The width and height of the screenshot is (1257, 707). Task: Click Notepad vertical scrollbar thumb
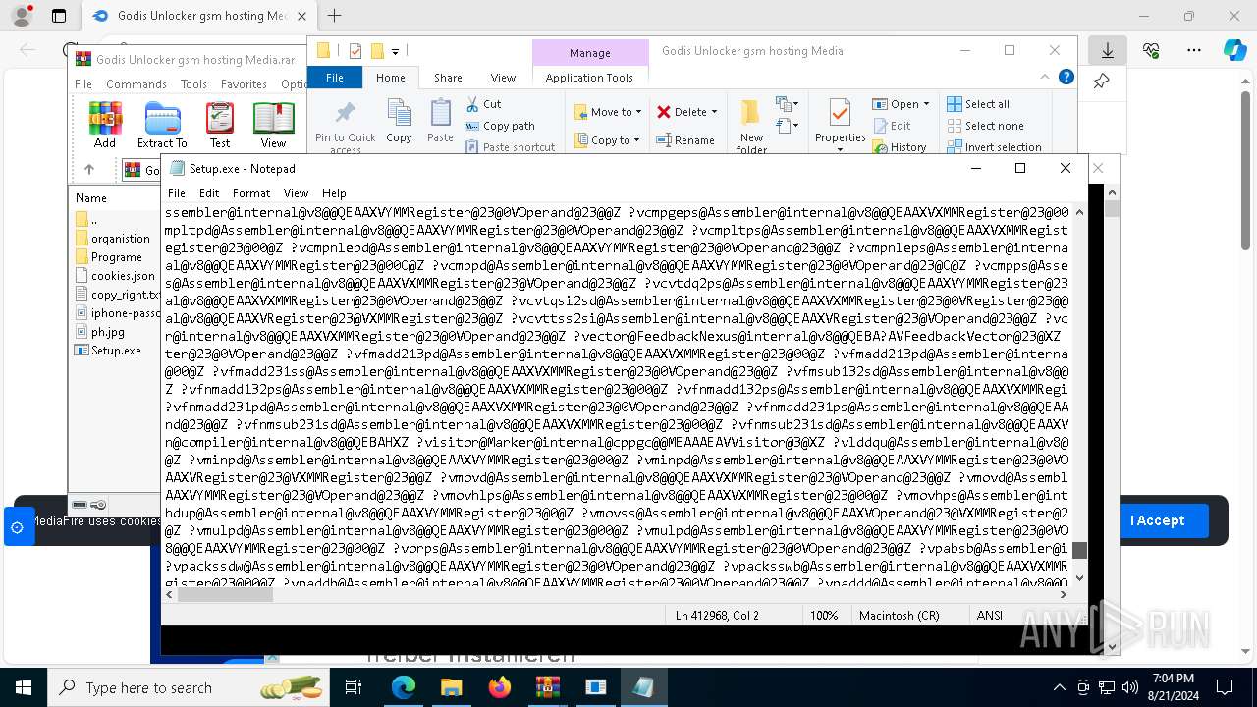pos(1079,550)
